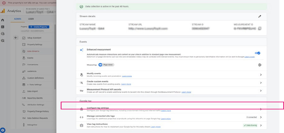Click the Measurement Protocol key icon
The width and height of the screenshot is (284, 133).
(82, 91)
